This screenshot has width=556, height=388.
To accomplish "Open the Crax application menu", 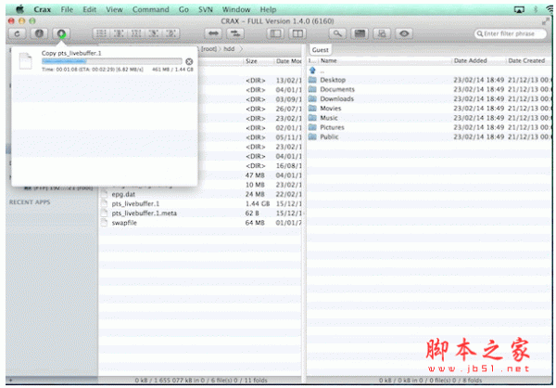I will (43, 9).
